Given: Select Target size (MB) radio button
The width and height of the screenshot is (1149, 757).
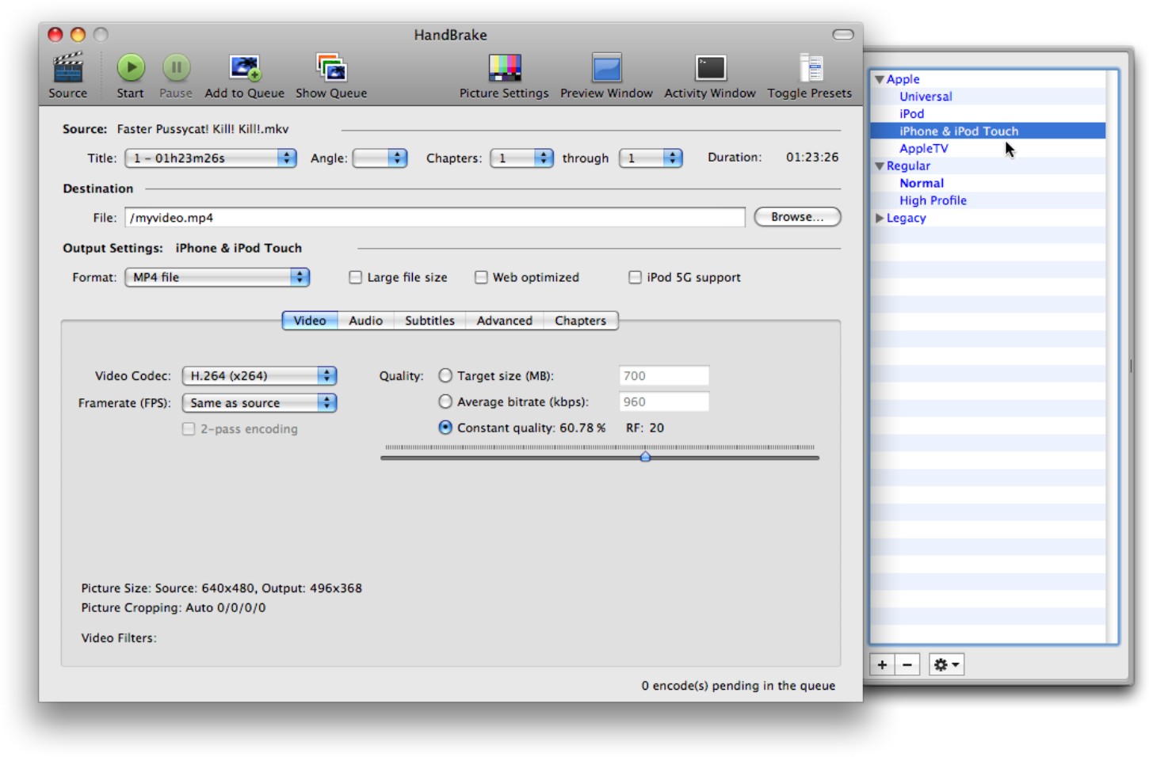Looking at the screenshot, I should 445,375.
